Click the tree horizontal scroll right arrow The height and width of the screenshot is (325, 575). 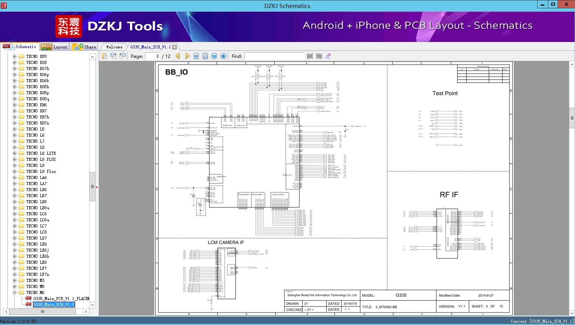86,312
